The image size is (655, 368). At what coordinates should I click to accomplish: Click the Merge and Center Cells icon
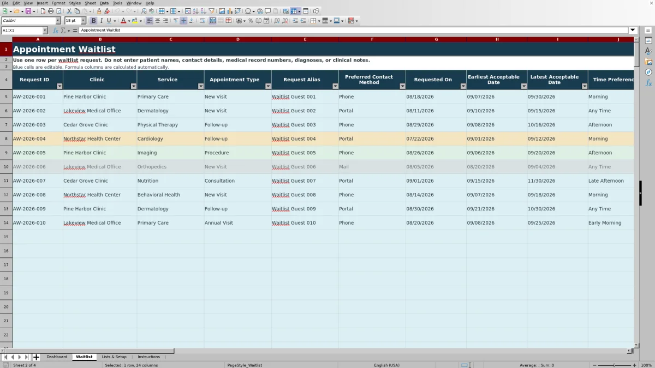212,21
